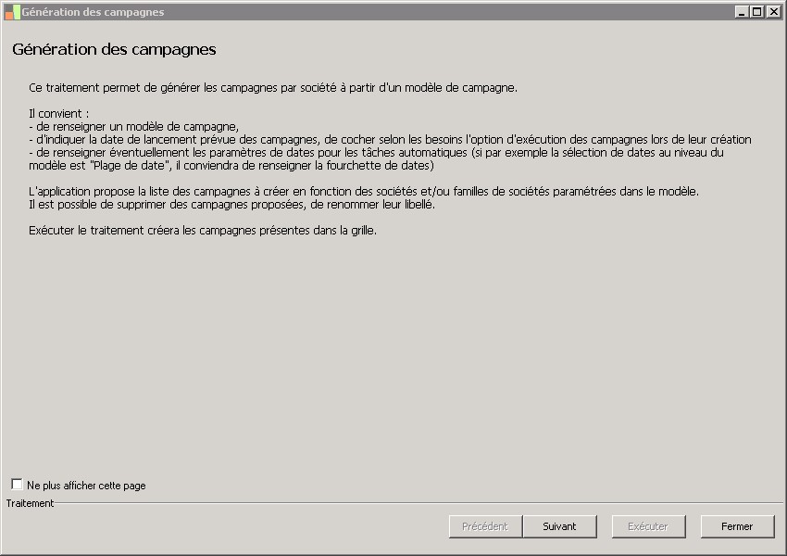This screenshot has height=556, width=787.
Task: Click the large 'Génération des campagnes' heading
Action: [x=114, y=49]
